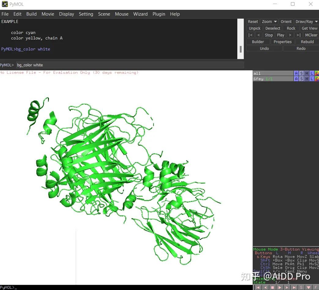The height and width of the screenshot is (290, 319).
Task: Open the Display menu
Action: click(x=67, y=14)
